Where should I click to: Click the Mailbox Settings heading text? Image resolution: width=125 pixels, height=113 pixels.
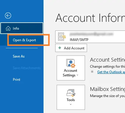[107, 89]
